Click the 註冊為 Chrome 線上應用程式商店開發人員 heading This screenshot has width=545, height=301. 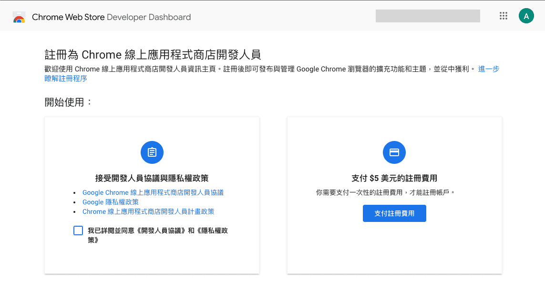[x=153, y=54]
